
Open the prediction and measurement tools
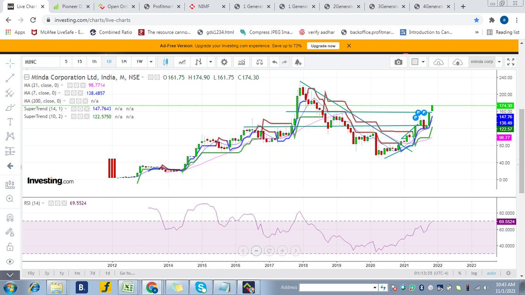point(10,151)
